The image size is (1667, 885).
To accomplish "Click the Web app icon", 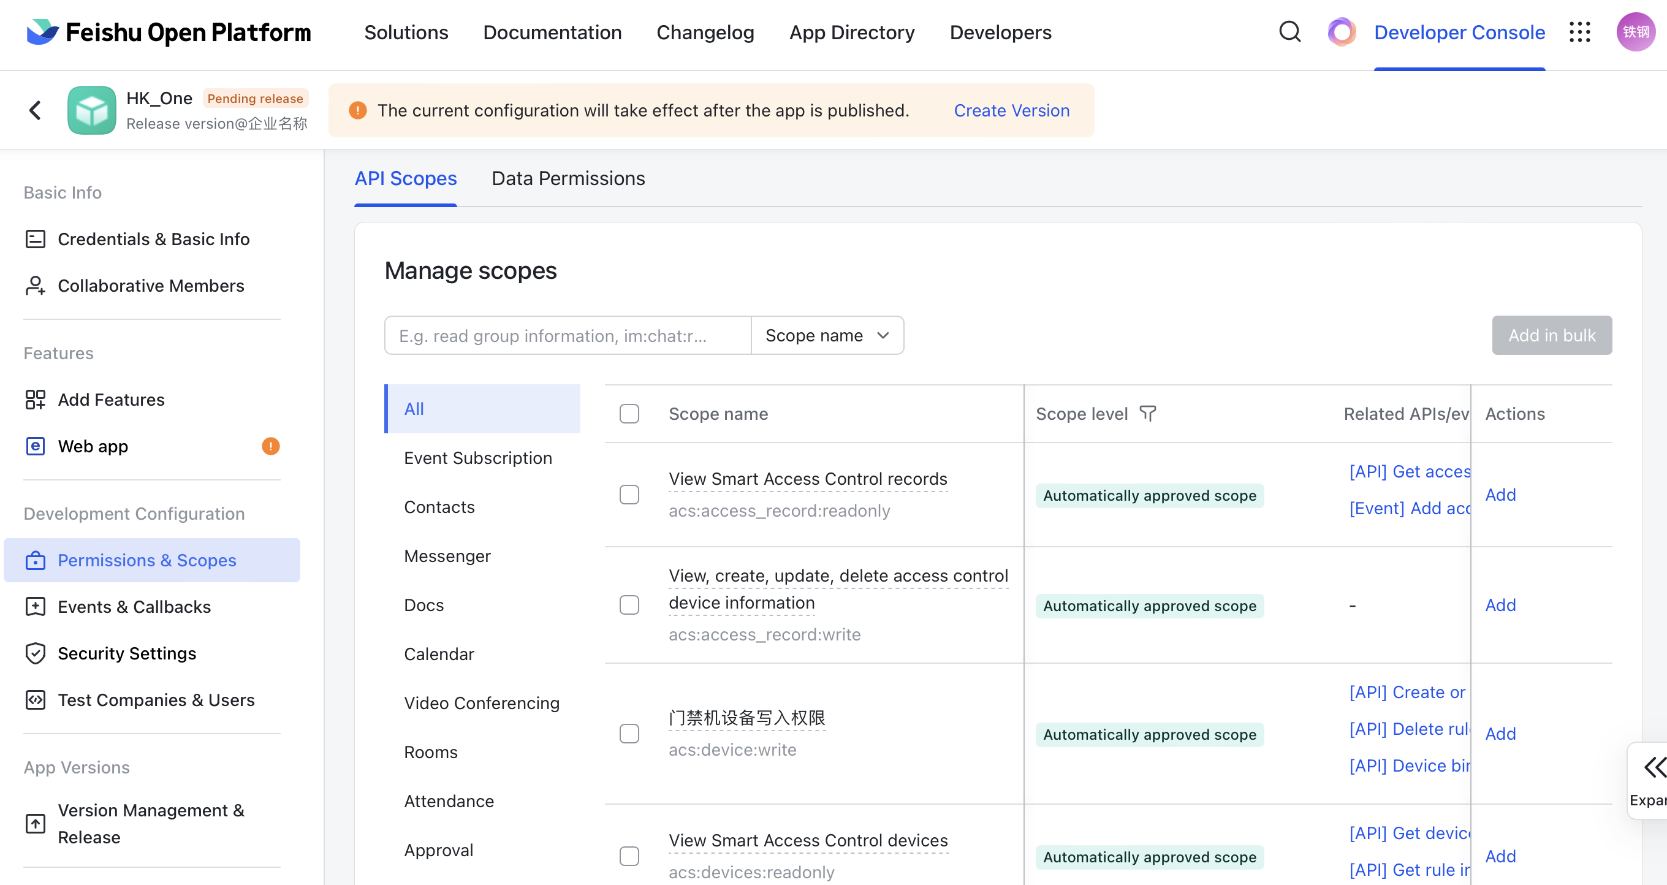I will click(x=35, y=446).
